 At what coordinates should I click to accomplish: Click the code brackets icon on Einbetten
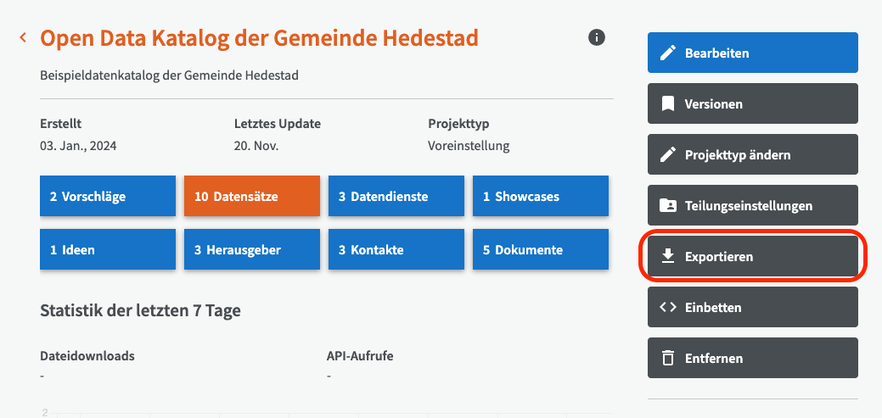pos(668,308)
